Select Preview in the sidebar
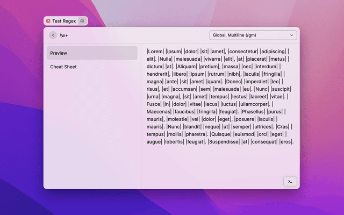The height and width of the screenshot is (215, 344). tap(92, 53)
